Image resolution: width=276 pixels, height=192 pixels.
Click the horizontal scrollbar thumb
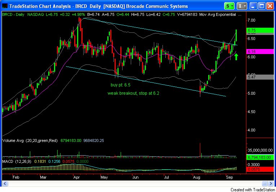click(265, 184)
